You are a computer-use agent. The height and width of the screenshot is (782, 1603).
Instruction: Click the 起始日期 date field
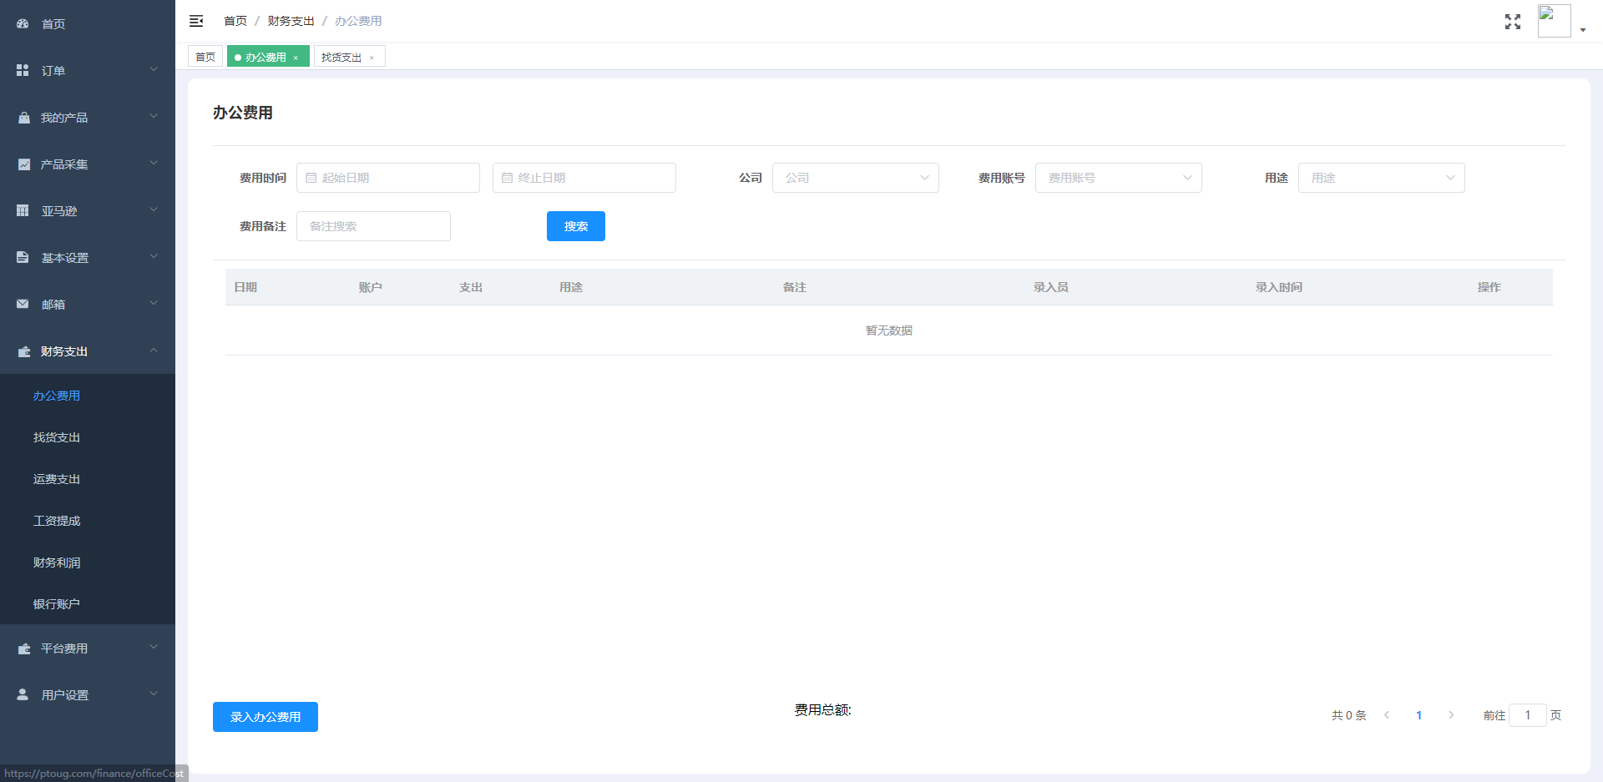click(x=388, y=178)
